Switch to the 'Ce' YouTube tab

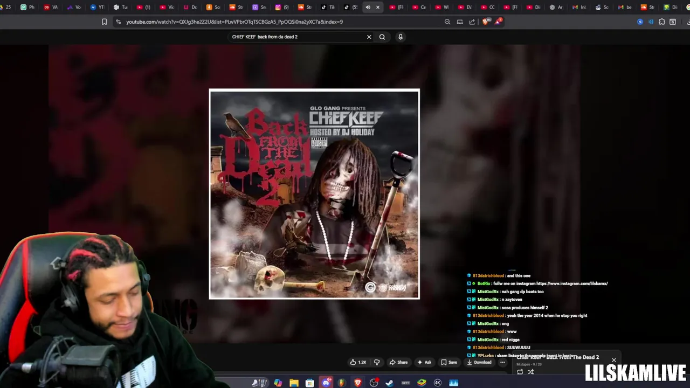pyautogui.click(x=419, y=7)
